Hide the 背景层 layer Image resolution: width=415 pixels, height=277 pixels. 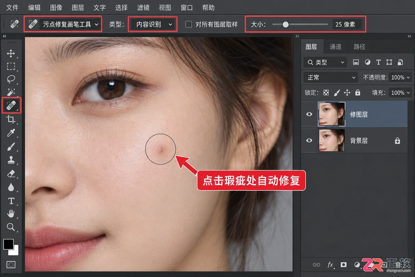pos(309,141)
